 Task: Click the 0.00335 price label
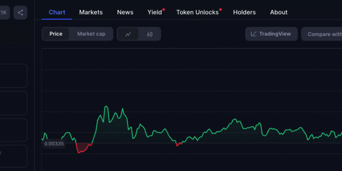click(x=54, y=144)
